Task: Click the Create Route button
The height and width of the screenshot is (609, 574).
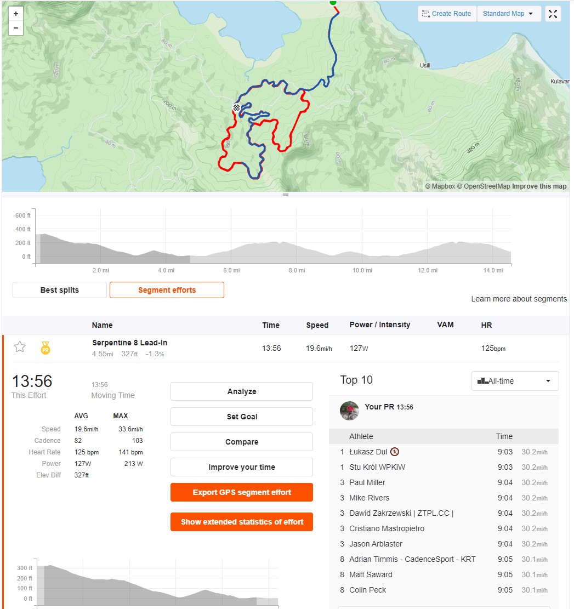Action: tap(447, 14)
